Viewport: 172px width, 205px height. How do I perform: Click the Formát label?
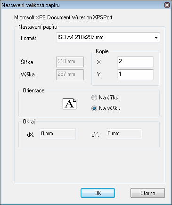28,38
